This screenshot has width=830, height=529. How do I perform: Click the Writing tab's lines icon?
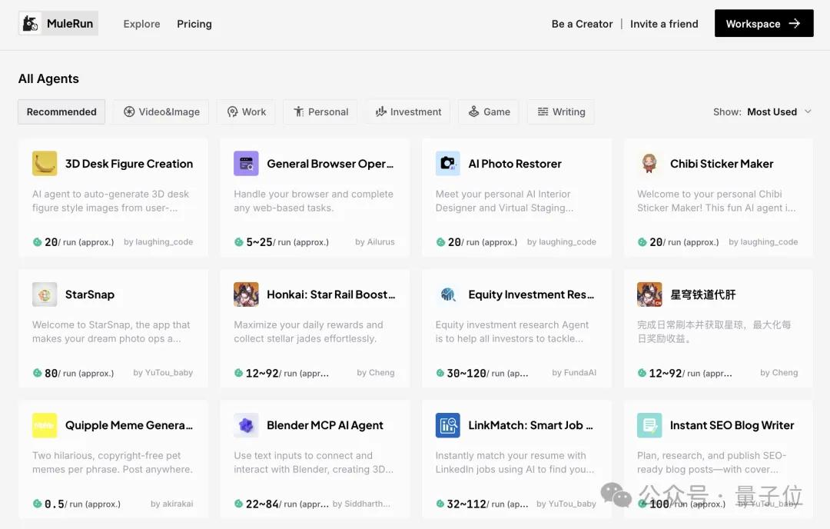[543, 111]
